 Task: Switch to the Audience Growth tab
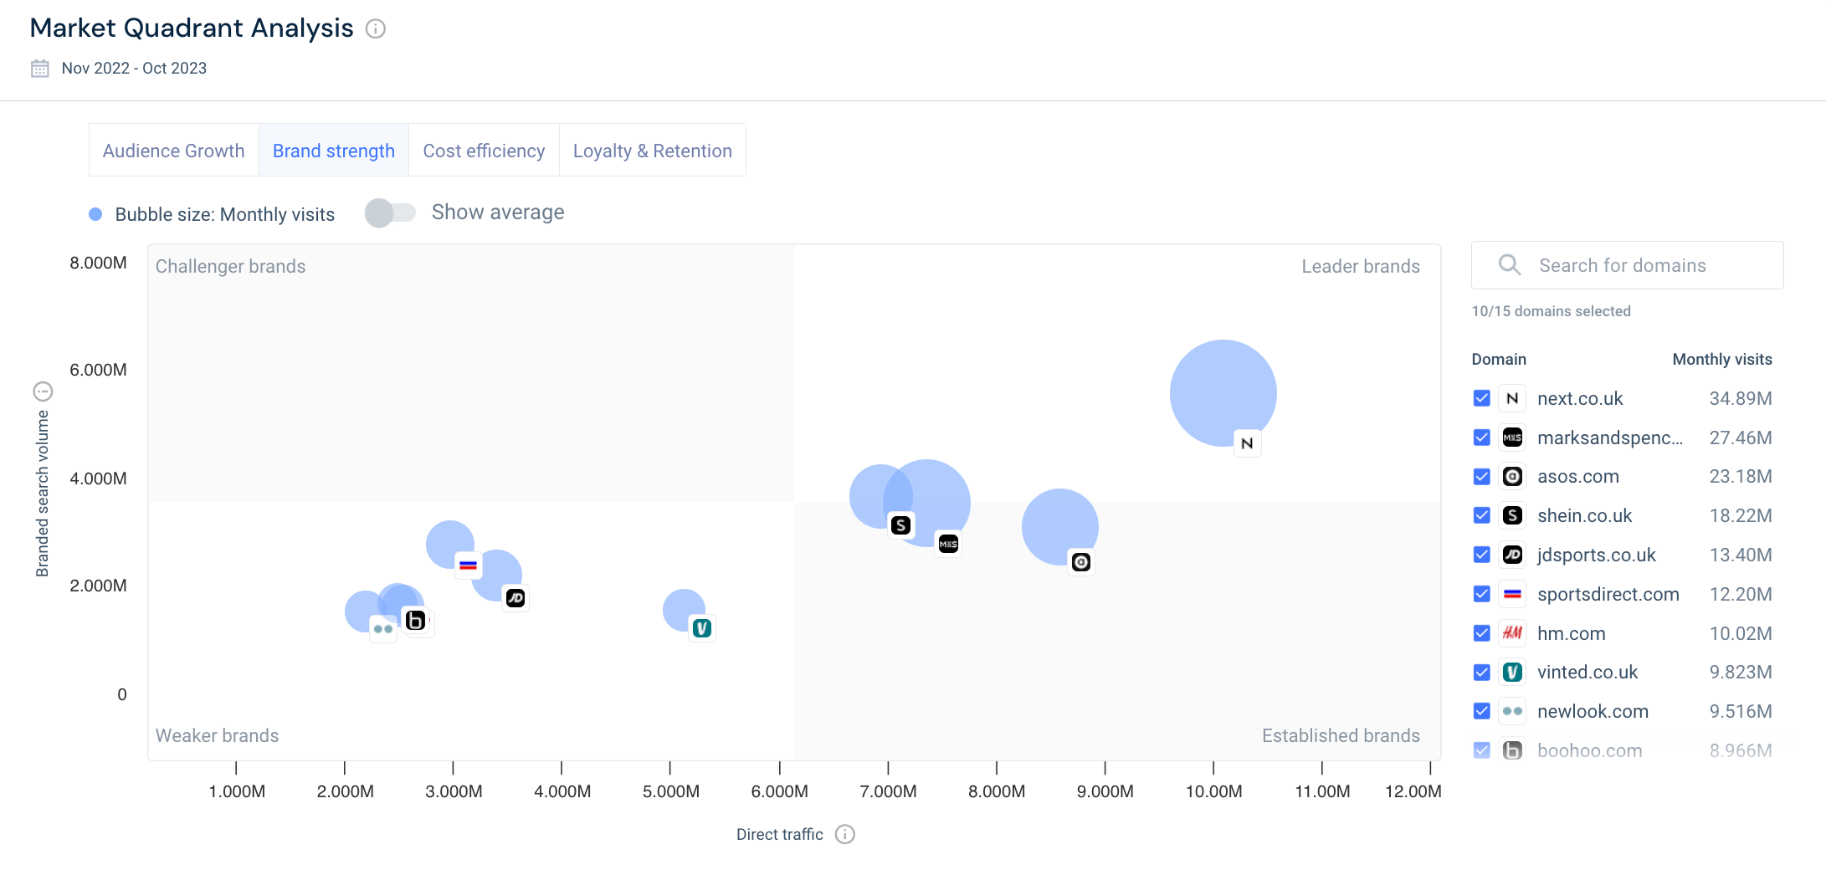tap(173, 151)
